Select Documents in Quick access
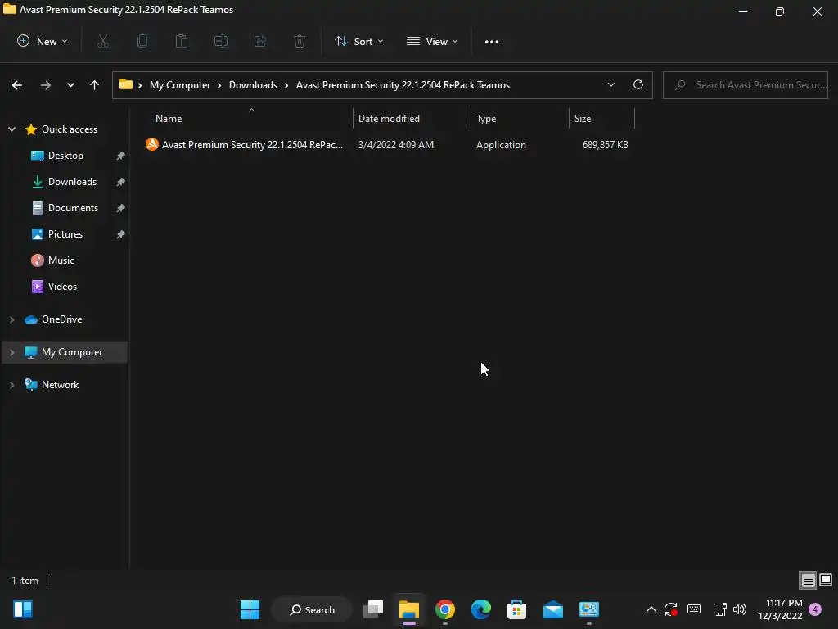This screenshot has width=838, height=629. click(73, 208)
